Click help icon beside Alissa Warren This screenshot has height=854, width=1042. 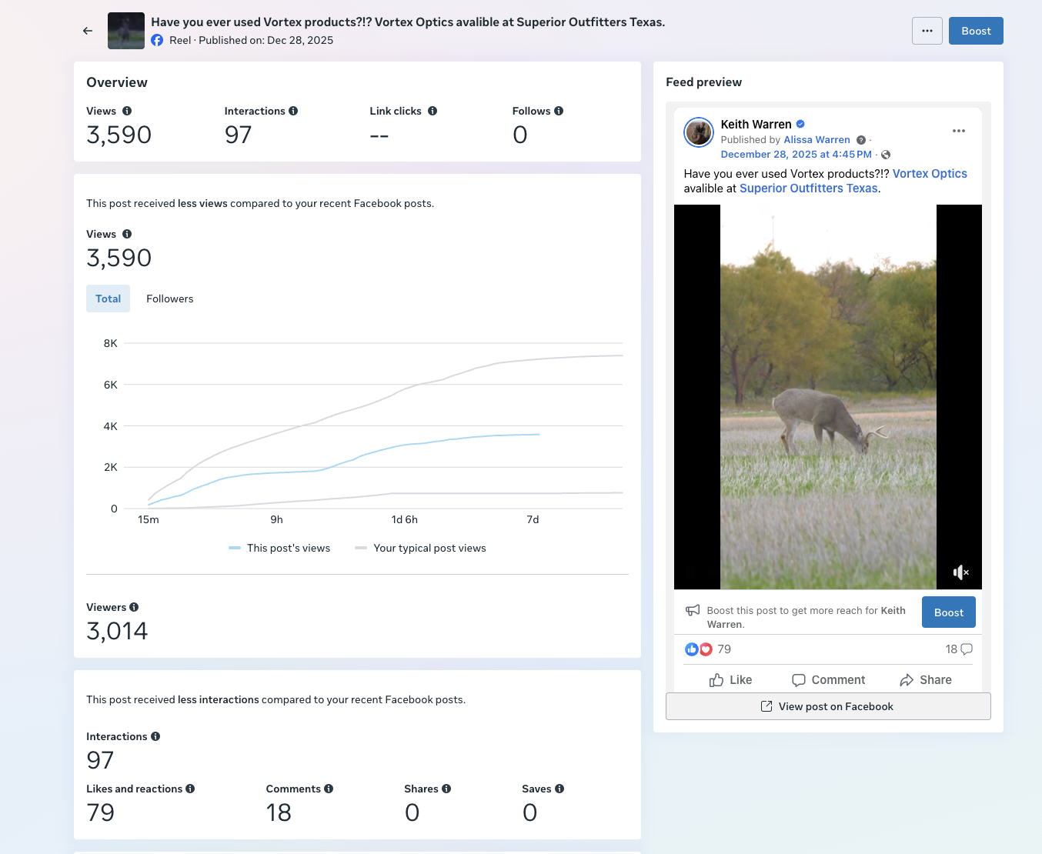(861, 140)
